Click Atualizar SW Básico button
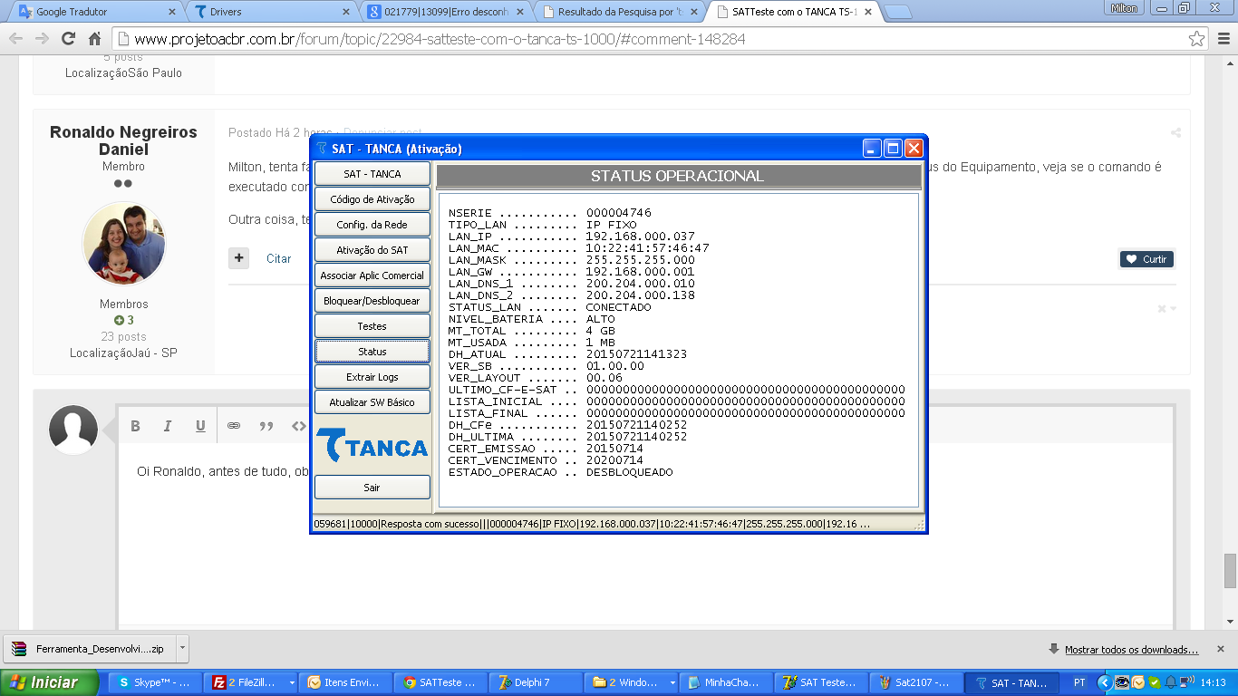This screenshot has height=696, width=1238. pyautogui.click(x=372, y=402)
